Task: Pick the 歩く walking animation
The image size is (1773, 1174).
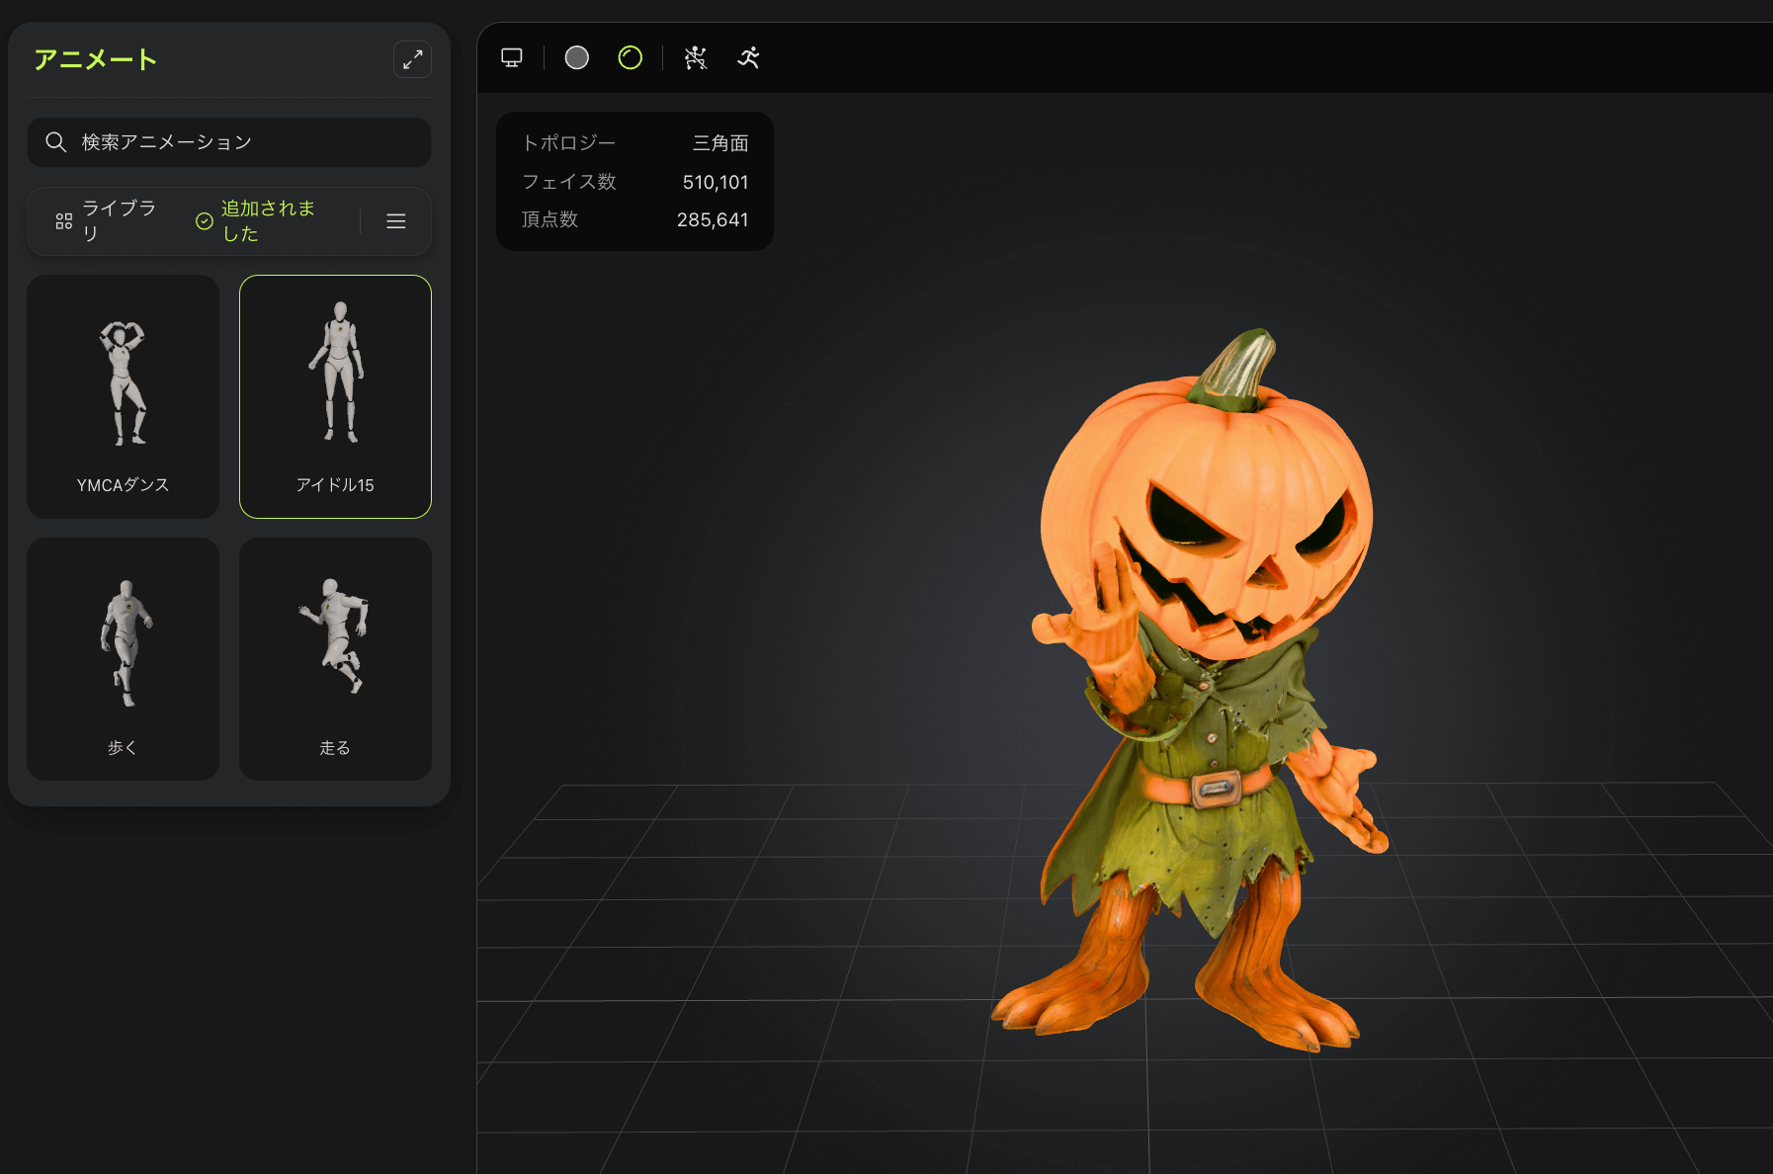Action: [124, 659]
